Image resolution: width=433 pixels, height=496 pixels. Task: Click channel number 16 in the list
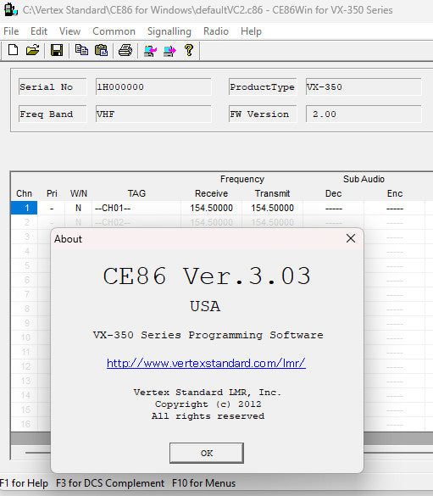(x=26, y=424)
